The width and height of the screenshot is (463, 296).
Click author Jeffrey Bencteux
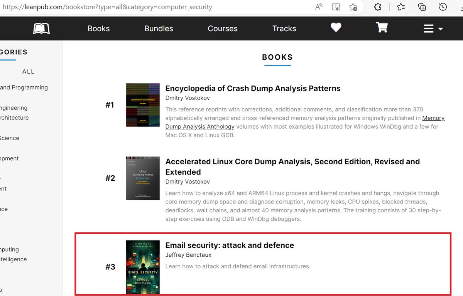(188, 255)
